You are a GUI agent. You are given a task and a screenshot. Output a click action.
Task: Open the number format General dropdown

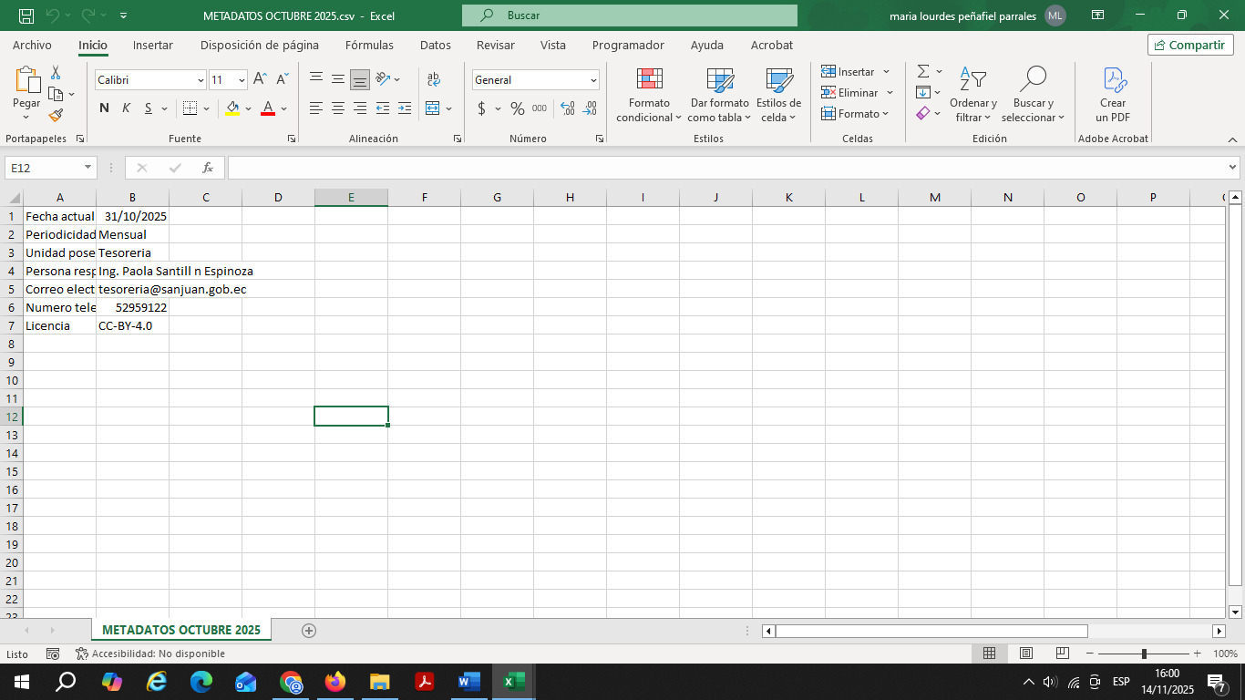coord(593,80)
